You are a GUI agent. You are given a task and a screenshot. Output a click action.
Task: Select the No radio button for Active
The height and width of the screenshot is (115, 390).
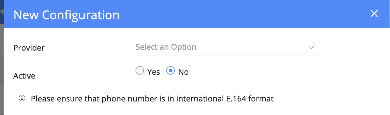pyautogui.click(x=171, y=71)
